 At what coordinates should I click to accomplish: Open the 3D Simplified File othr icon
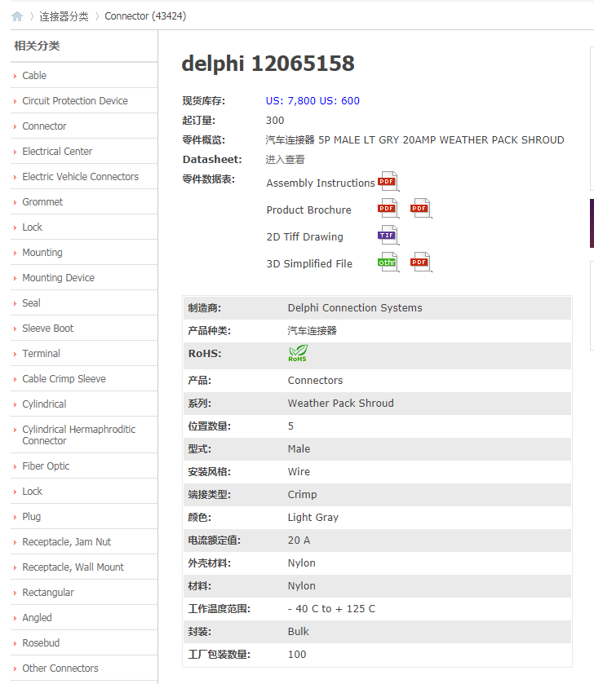[388, 263]
